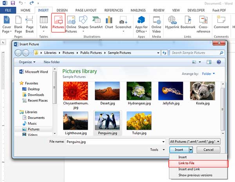The height and width of the screenshot is (182, 235).
Task: Choose Link to File option
Action: [186, 163]
